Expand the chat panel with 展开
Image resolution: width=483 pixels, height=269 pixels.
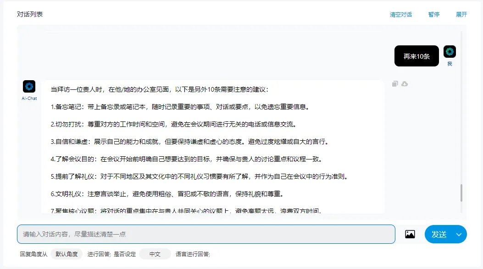[461, 15]
